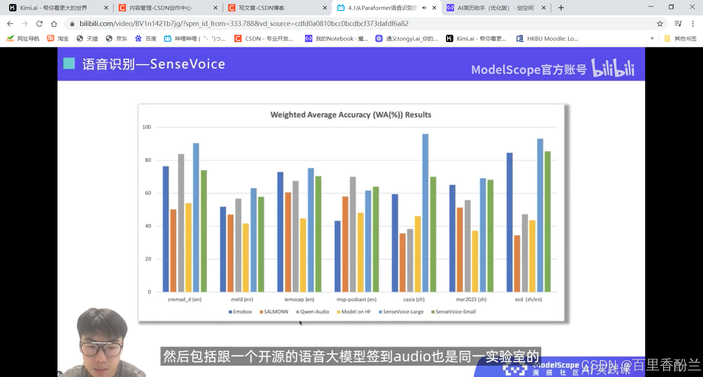View site security lock info

click(72, 24)
